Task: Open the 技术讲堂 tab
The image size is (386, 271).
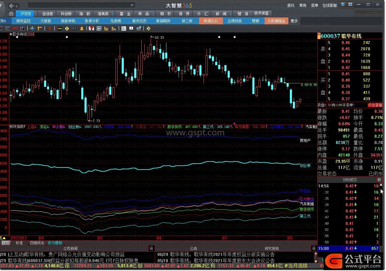Action: [x=261, y=13]
